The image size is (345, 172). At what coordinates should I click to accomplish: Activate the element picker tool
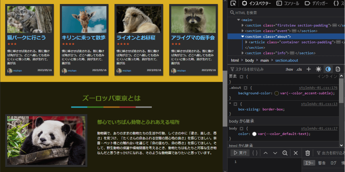click(233, 3)
